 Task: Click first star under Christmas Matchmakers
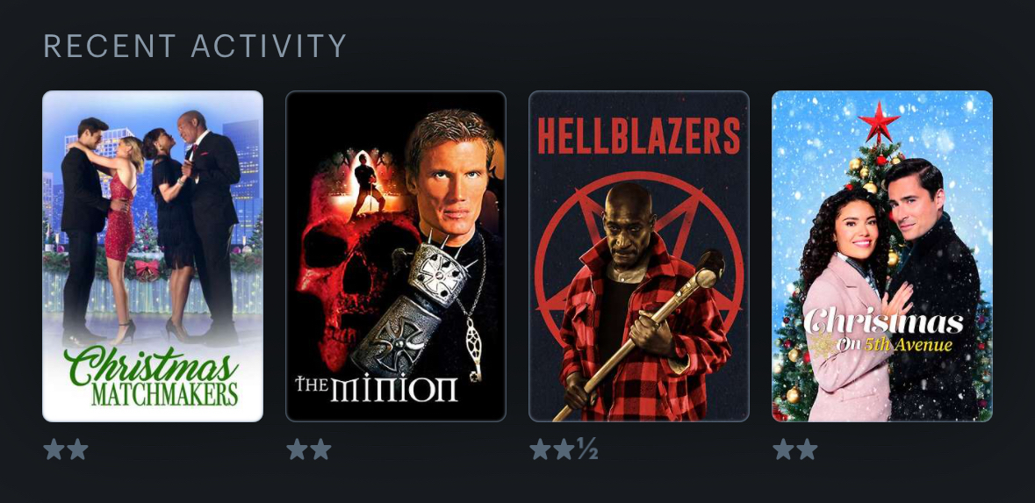[x=54, y=449]
